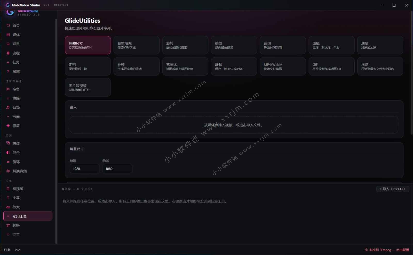Click the stitch icon beside 拼接
413x255 pixels.
8,143
